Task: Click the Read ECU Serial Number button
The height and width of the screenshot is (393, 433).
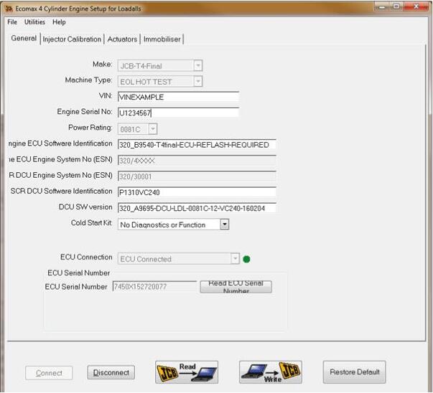Action: pos(236,287)
